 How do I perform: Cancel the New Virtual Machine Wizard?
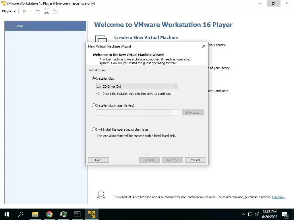pos(196,160)
